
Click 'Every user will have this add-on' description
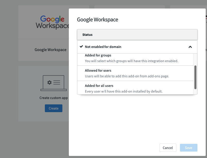point(124,91)
